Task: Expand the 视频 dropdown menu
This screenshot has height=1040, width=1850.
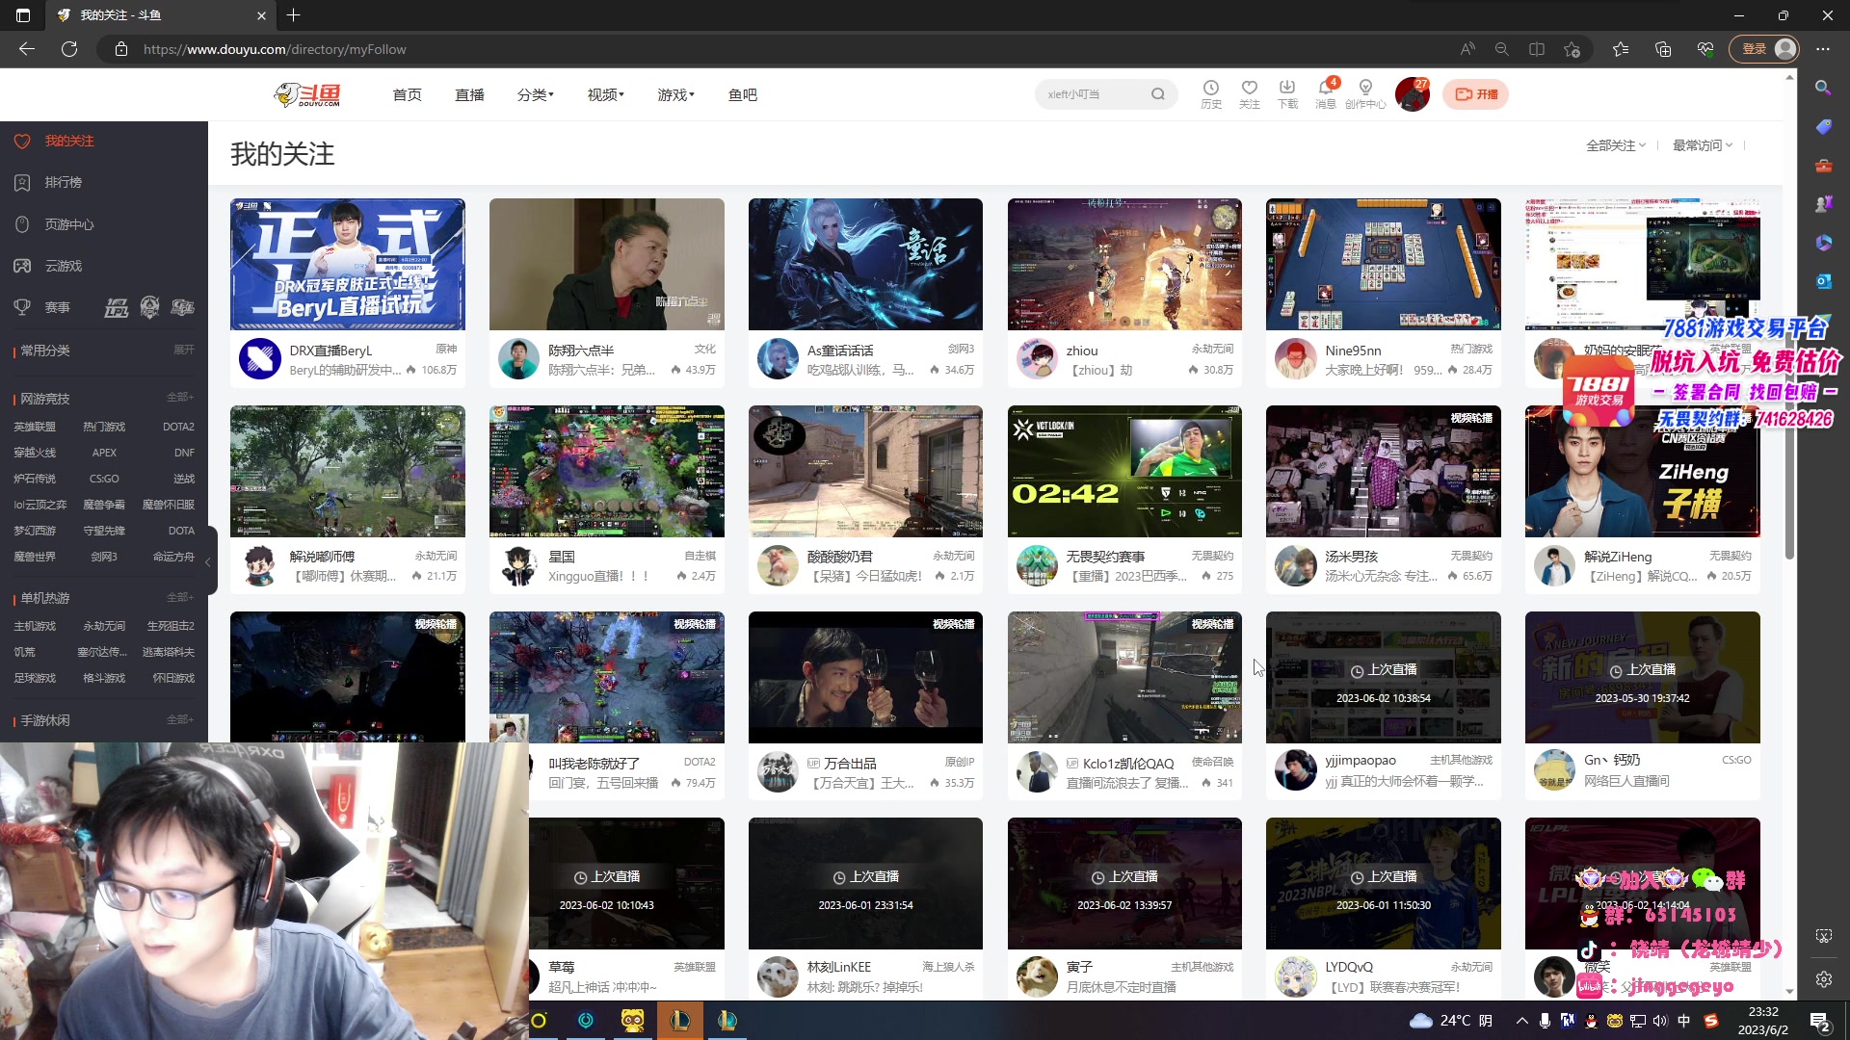Action: [605, 94]
